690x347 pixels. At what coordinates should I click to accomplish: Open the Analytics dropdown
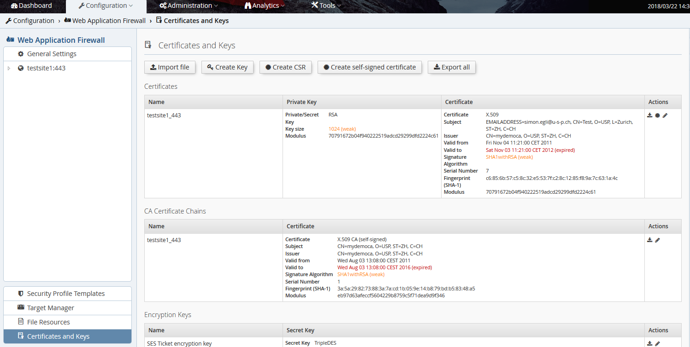pos(264,6)
